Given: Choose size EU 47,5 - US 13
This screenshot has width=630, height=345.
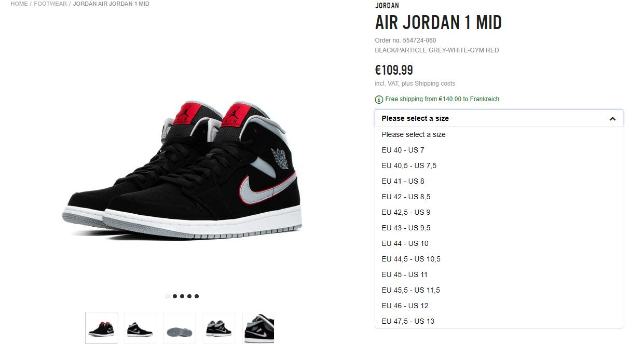Looking at the screenshot, I should pyautogui.click(x=499, y=321).
